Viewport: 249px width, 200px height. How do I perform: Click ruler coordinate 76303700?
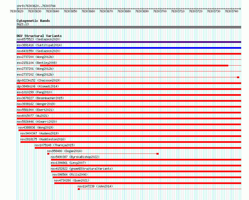160,11
